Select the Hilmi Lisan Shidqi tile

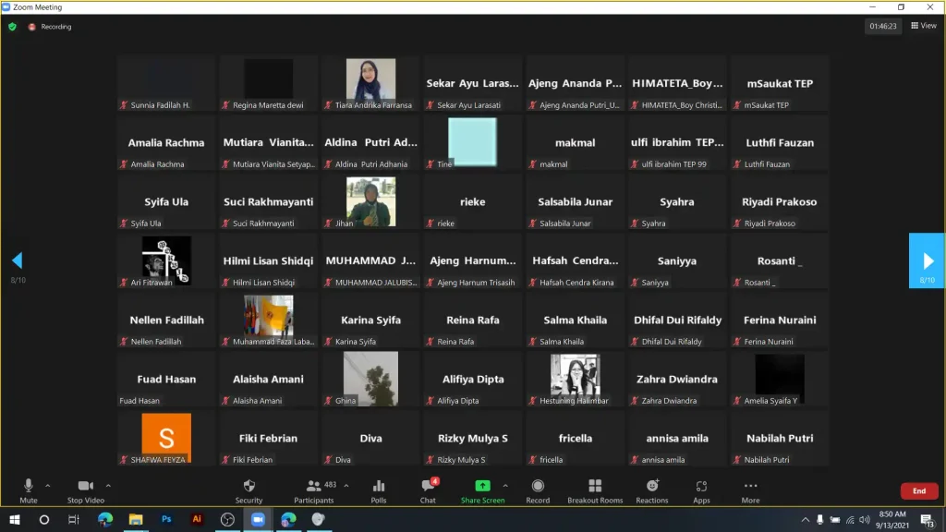tap(269, 261)
